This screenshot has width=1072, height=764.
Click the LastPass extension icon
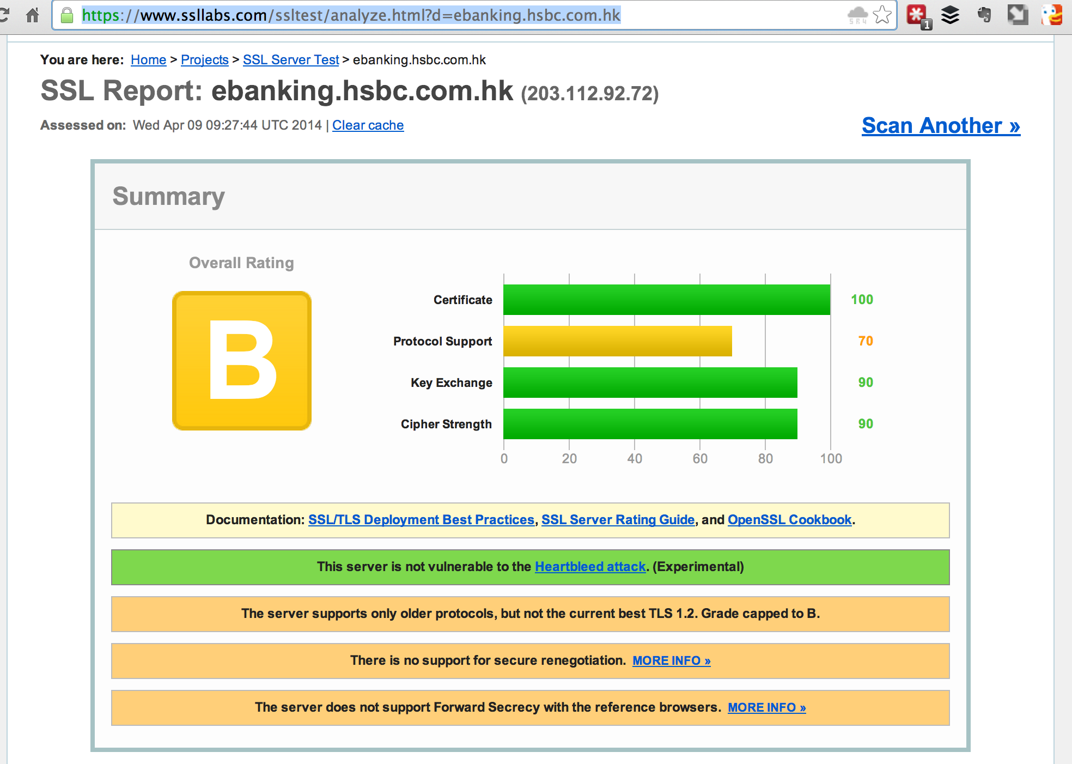pos(918,15)
